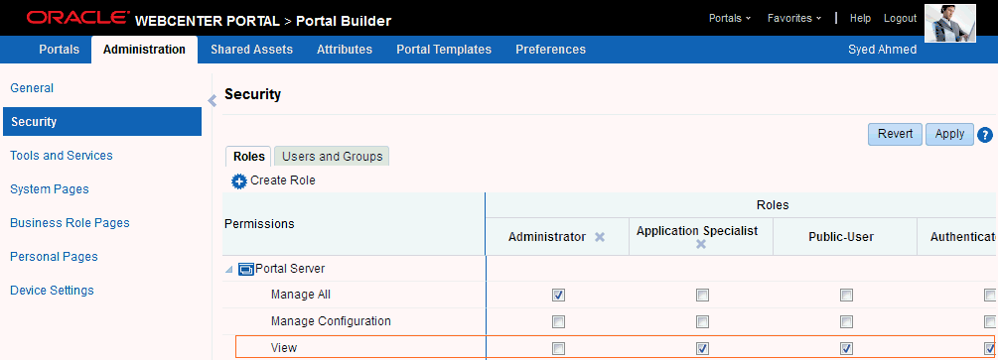Click the Create Role plus icon
The image size is (998, 360).
tap(238, 181)
